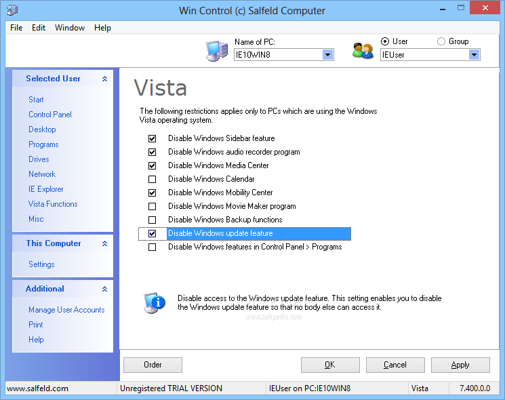Open IE Explorer link in sidebar
Viewport: 505px width, 400px height.
tap(45, 189)
